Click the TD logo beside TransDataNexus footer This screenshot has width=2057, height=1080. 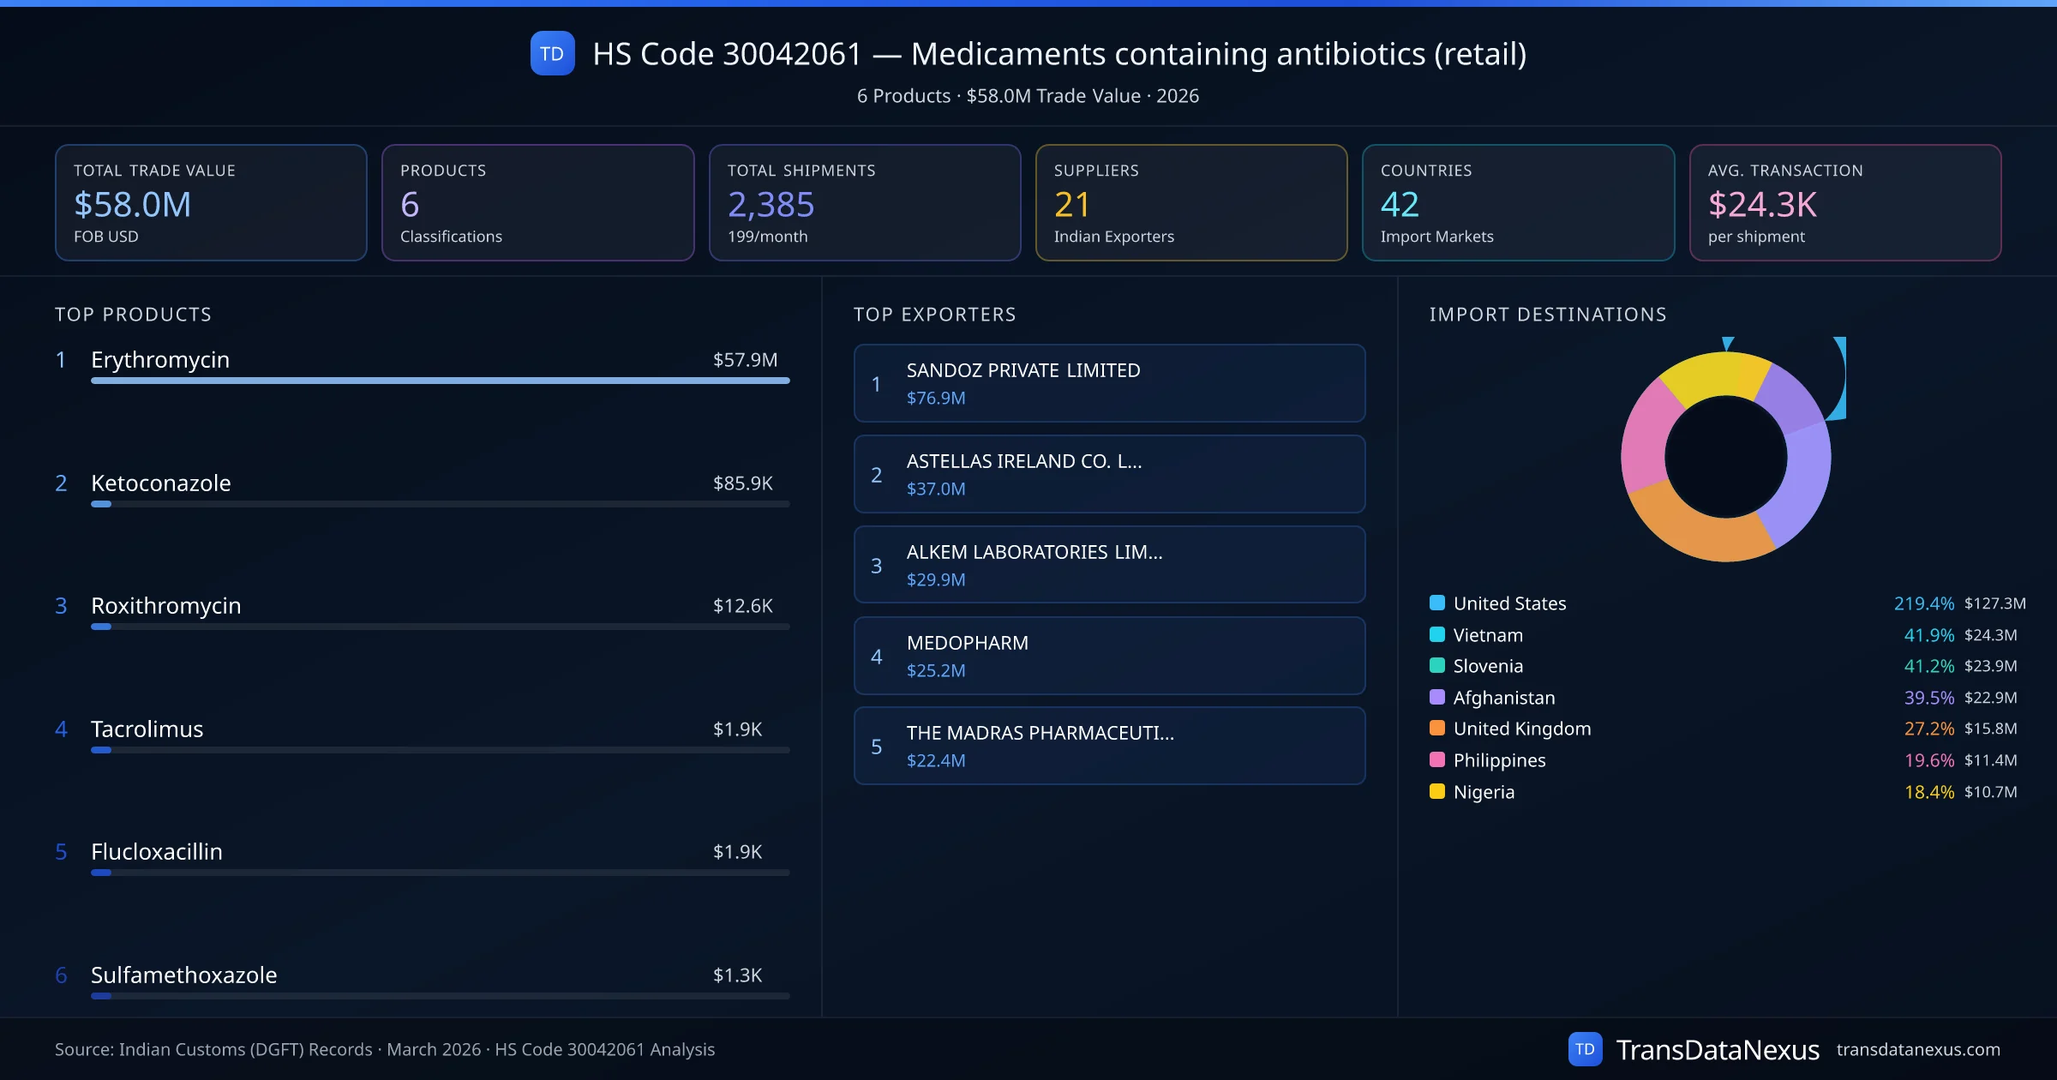pos(1585,1049)
